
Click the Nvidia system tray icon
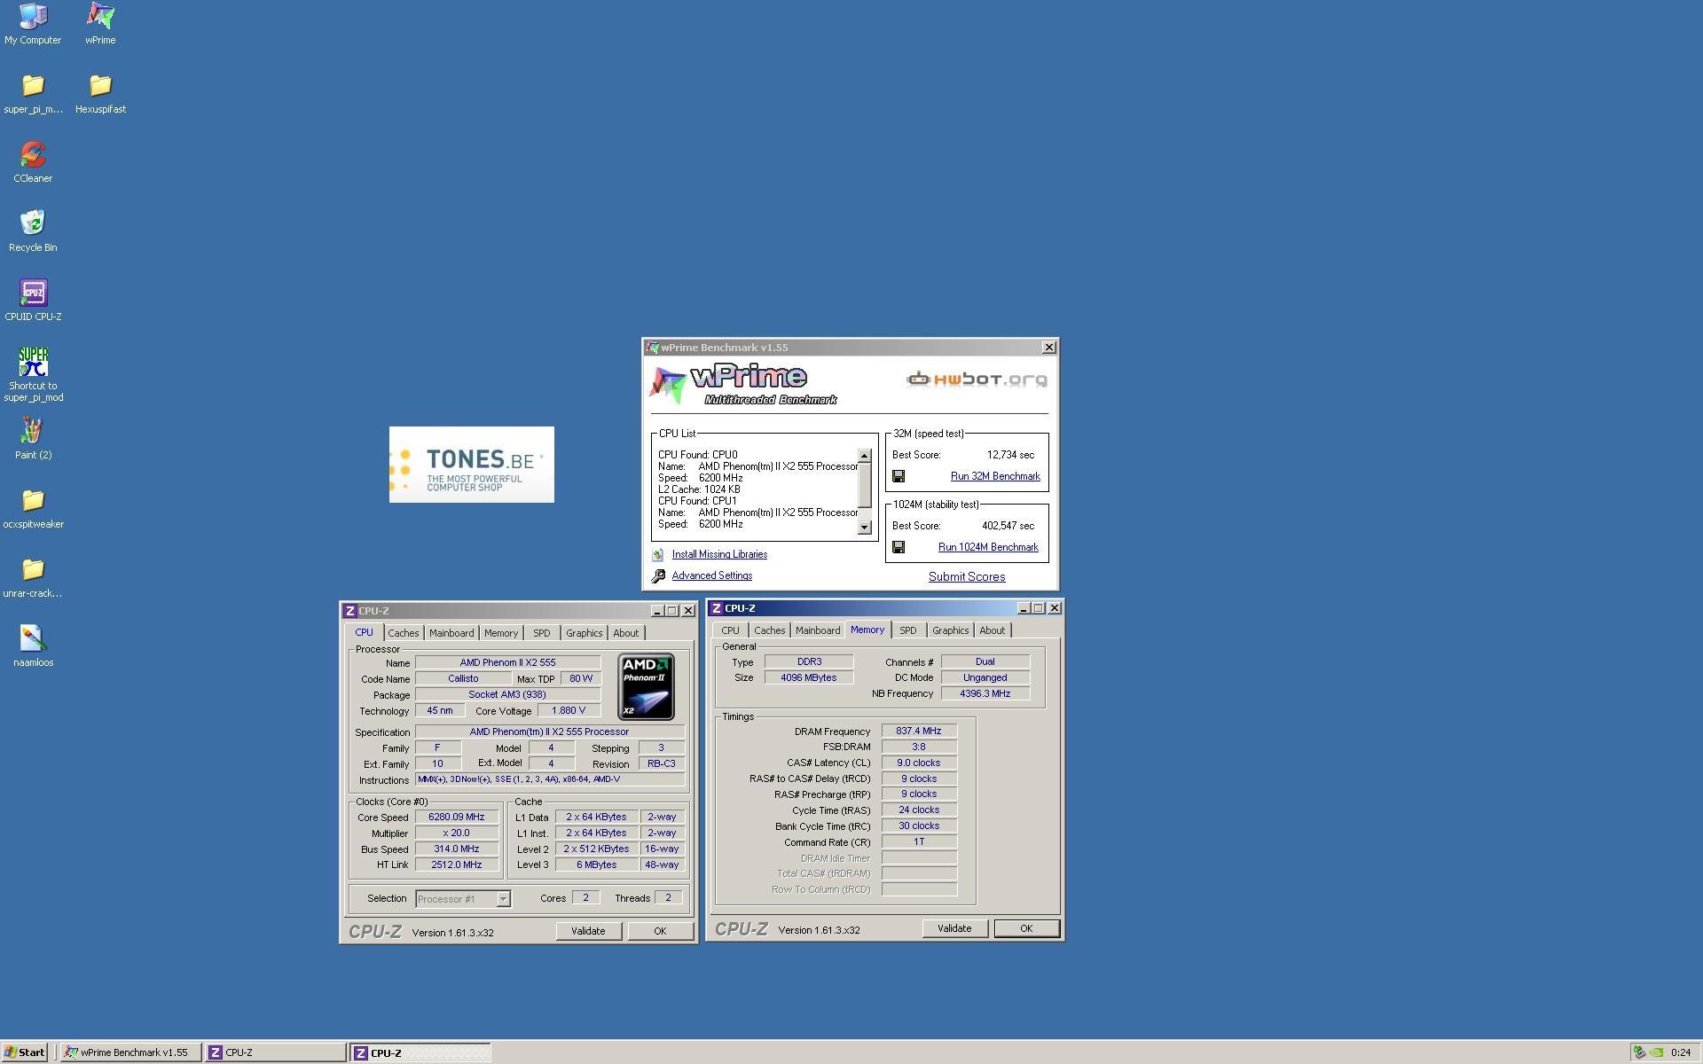coord(1656,1052)
